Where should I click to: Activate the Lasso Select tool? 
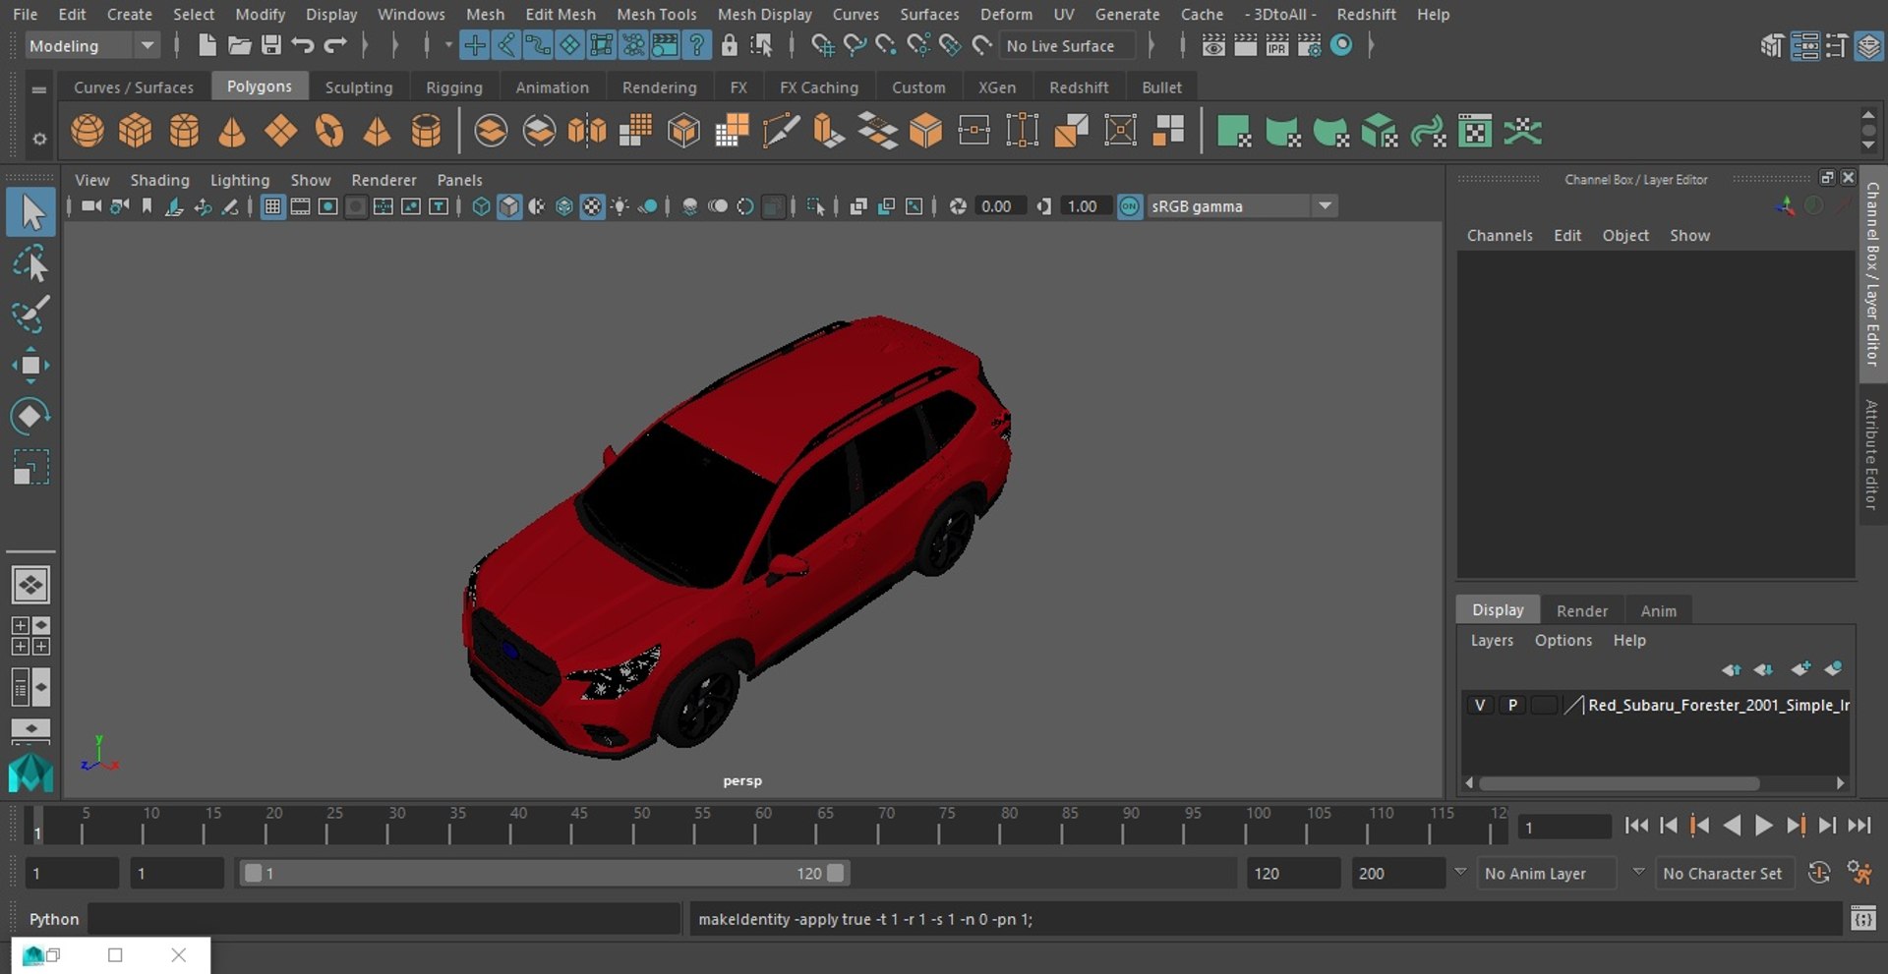[x=30, y=264]
